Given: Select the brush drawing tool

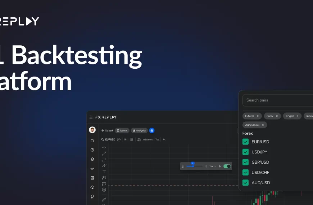Looking at the screenshot, I should (104, 166).
